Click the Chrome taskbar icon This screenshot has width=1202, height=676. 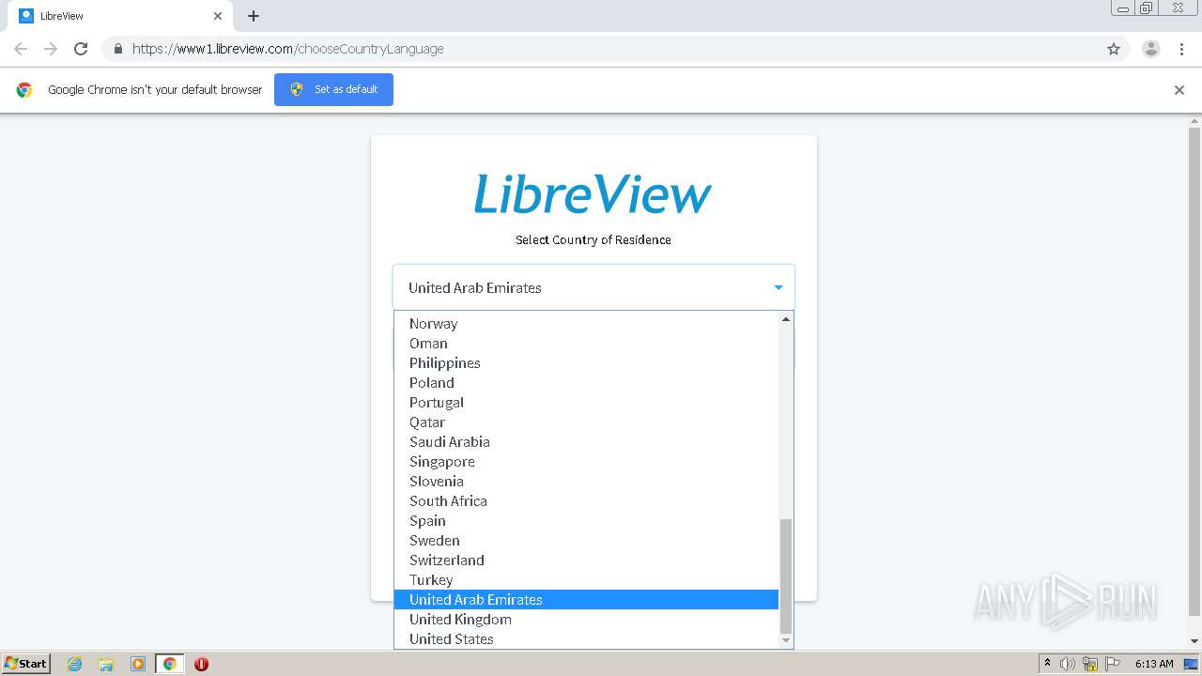pos(169,664)
